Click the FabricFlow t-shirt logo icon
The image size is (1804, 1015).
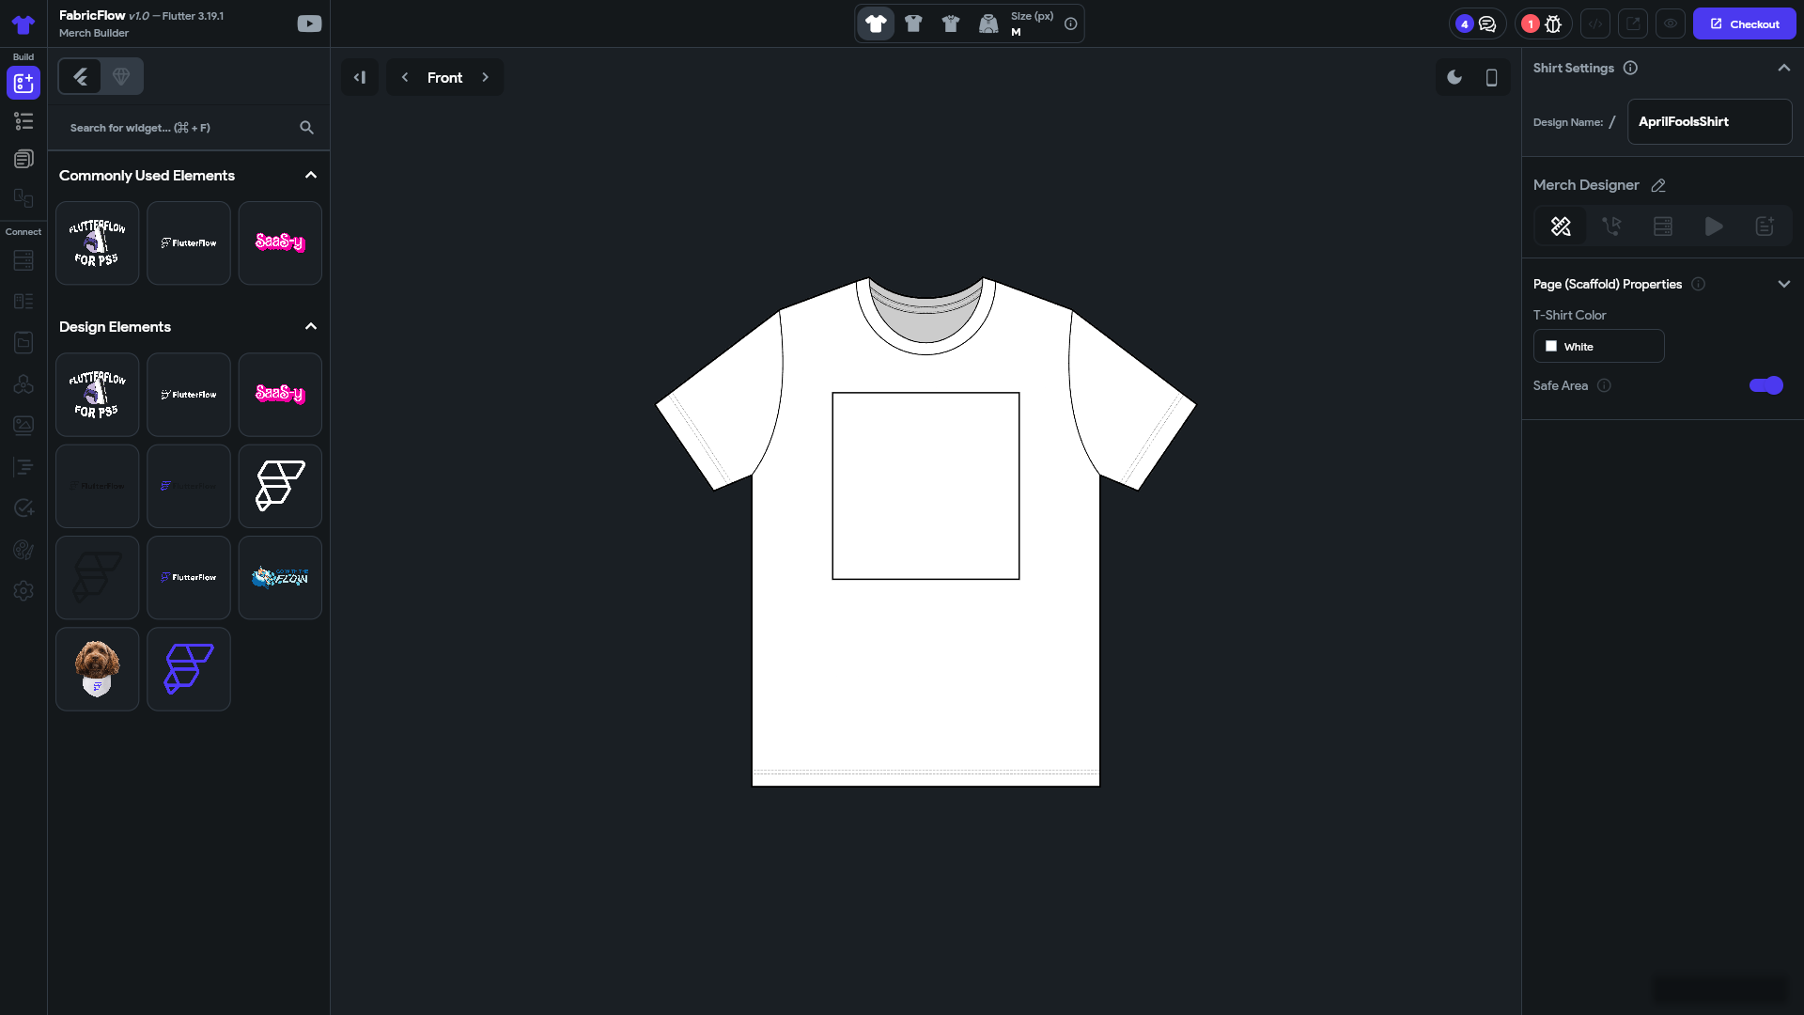[x=23, y=24]
